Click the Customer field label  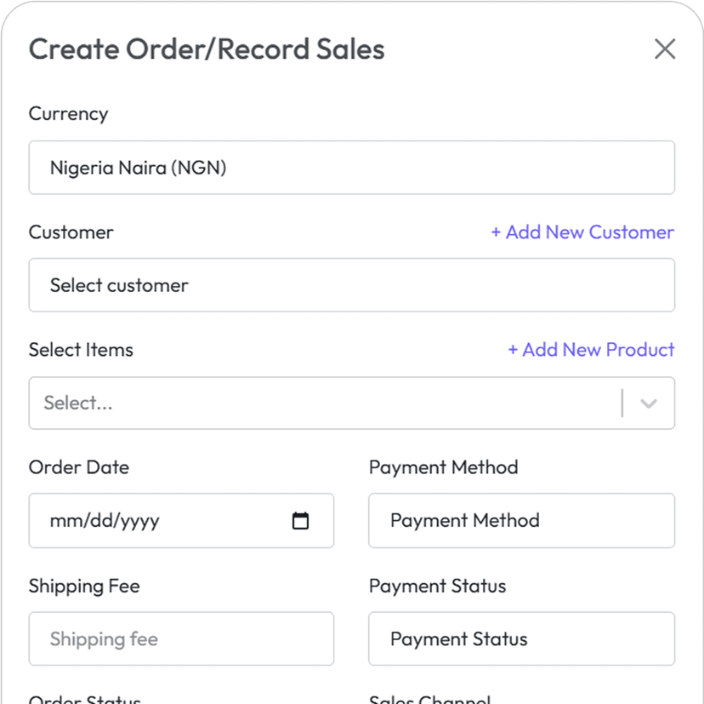coord(71,232)
